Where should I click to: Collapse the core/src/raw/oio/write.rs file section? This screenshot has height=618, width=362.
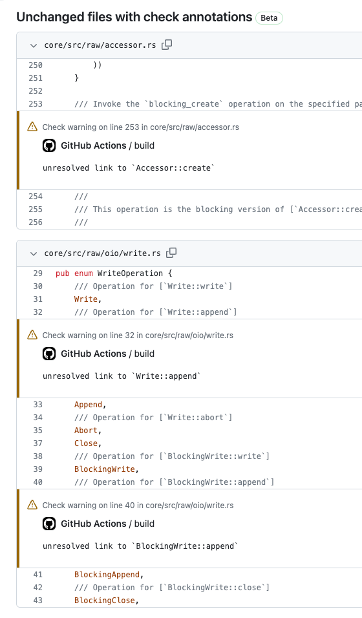(34, 254)
